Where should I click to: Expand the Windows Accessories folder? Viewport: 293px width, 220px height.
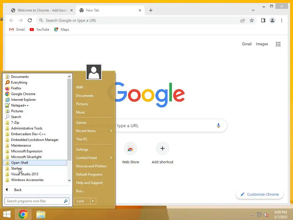tap(35, 180)
